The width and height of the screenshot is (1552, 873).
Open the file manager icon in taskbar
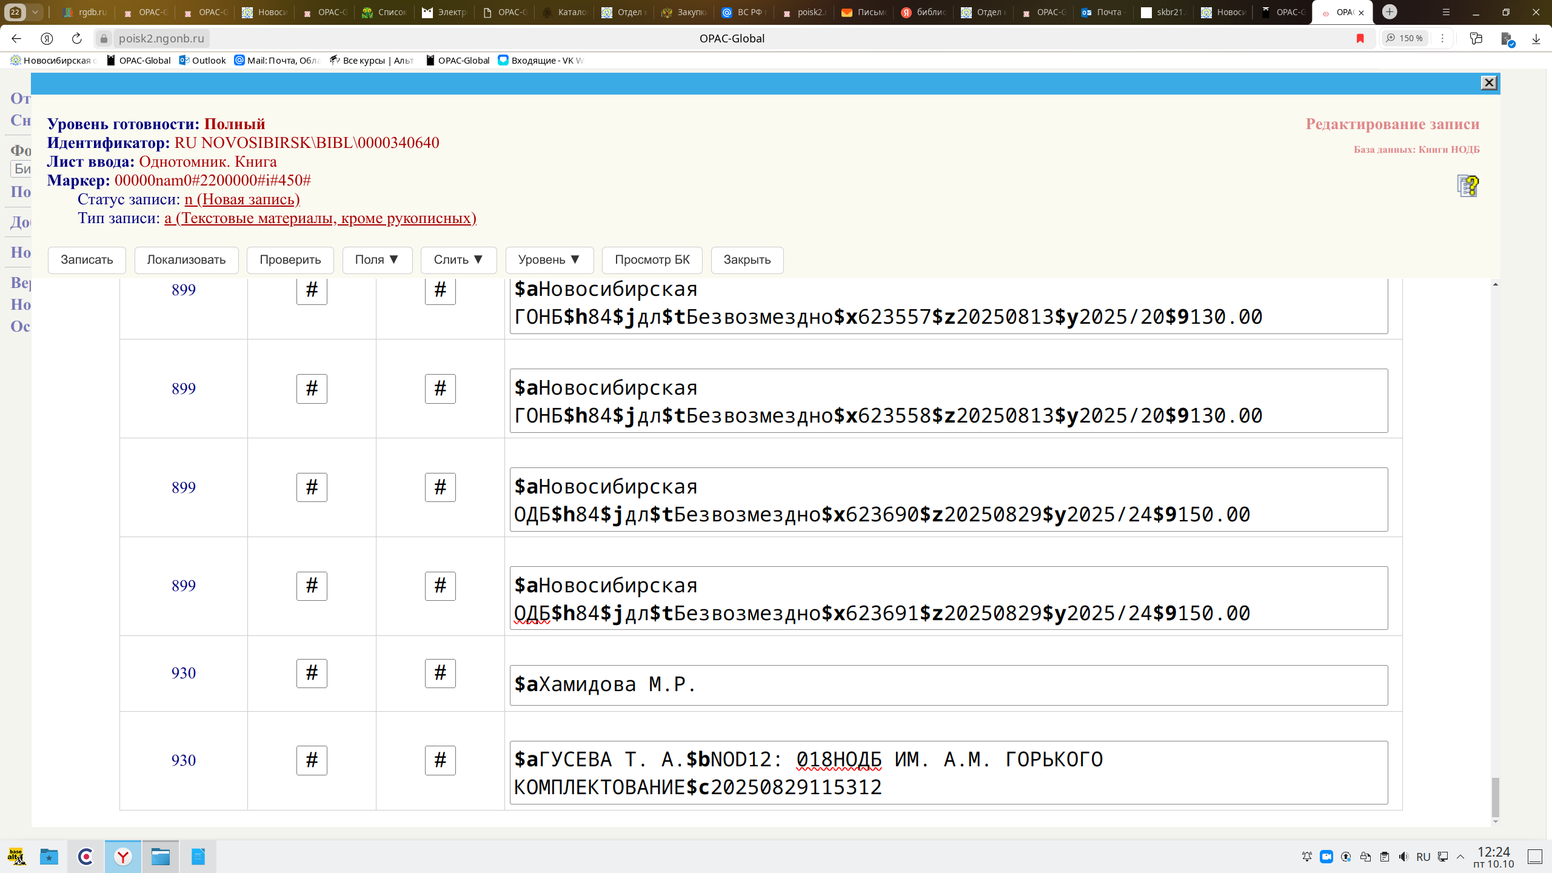pyautogui.click(x=161, y=856)
